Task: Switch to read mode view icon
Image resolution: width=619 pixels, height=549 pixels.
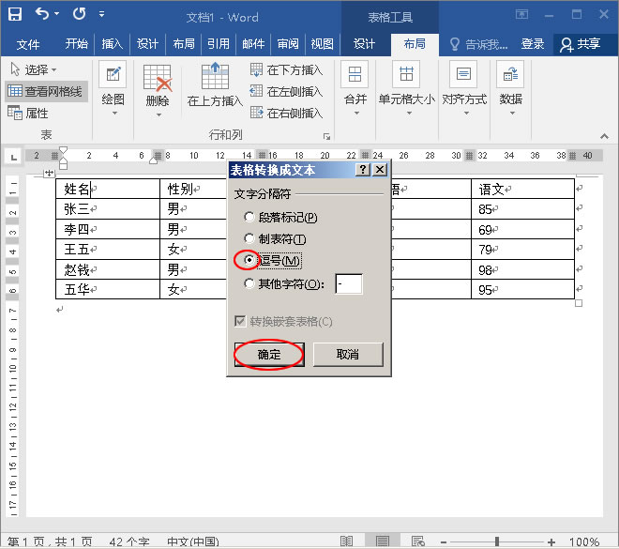Action: pyautogui.click(x=346, y=541)
